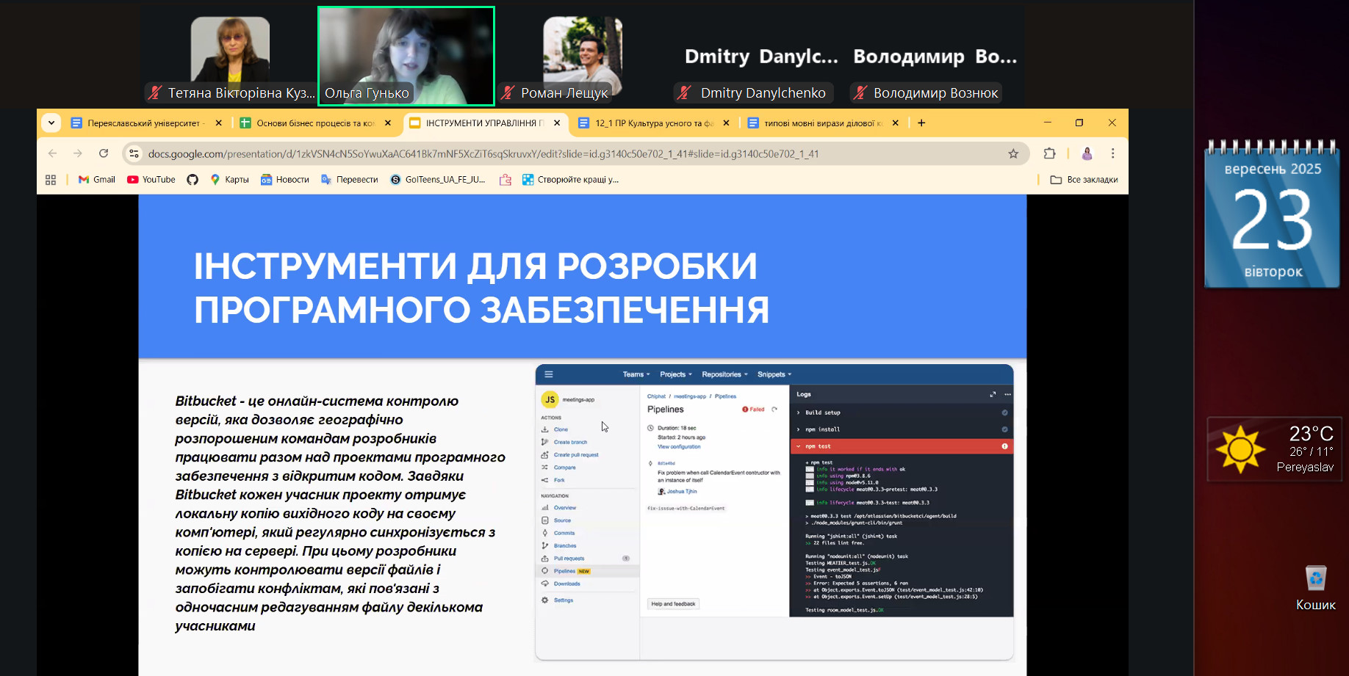
Task: Click the browser reload page icon
Action: [104, 153]
